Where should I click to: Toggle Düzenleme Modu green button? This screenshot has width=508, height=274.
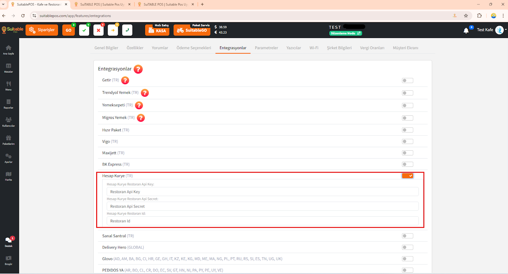[345, 33]
